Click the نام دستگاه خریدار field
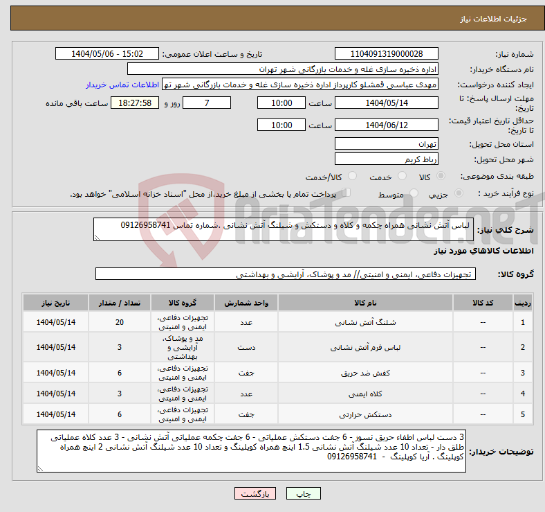 pyautogui.click(x=283, y=69)
